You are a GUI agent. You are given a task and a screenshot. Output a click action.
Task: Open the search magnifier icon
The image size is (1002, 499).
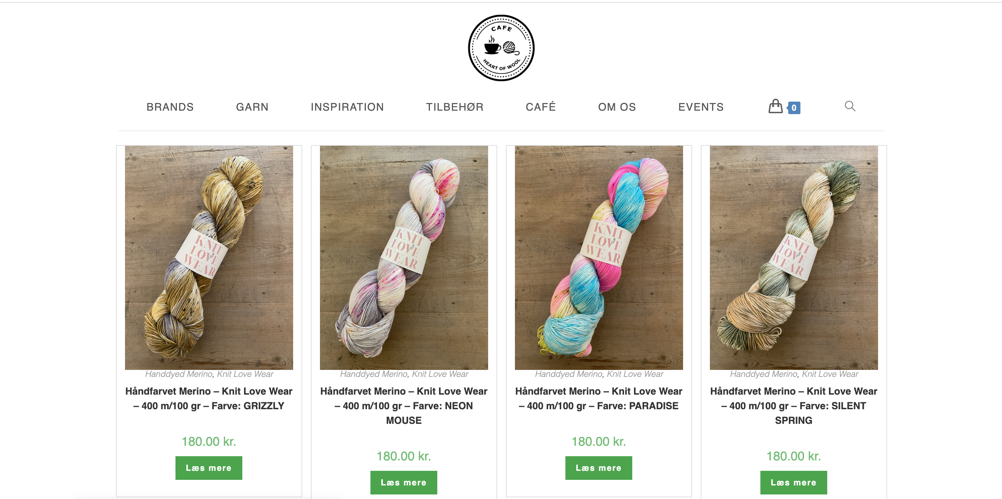[x=850, y=106]
